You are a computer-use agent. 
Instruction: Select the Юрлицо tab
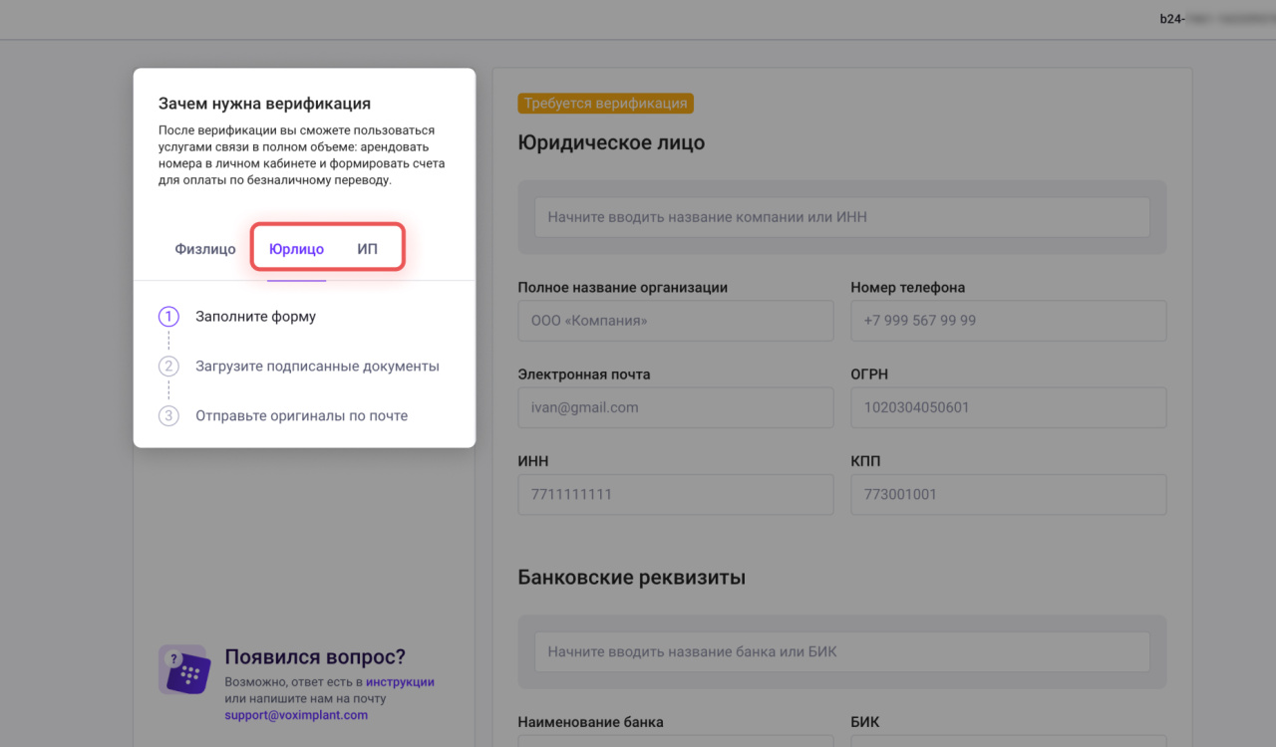(x=296, y=249)
